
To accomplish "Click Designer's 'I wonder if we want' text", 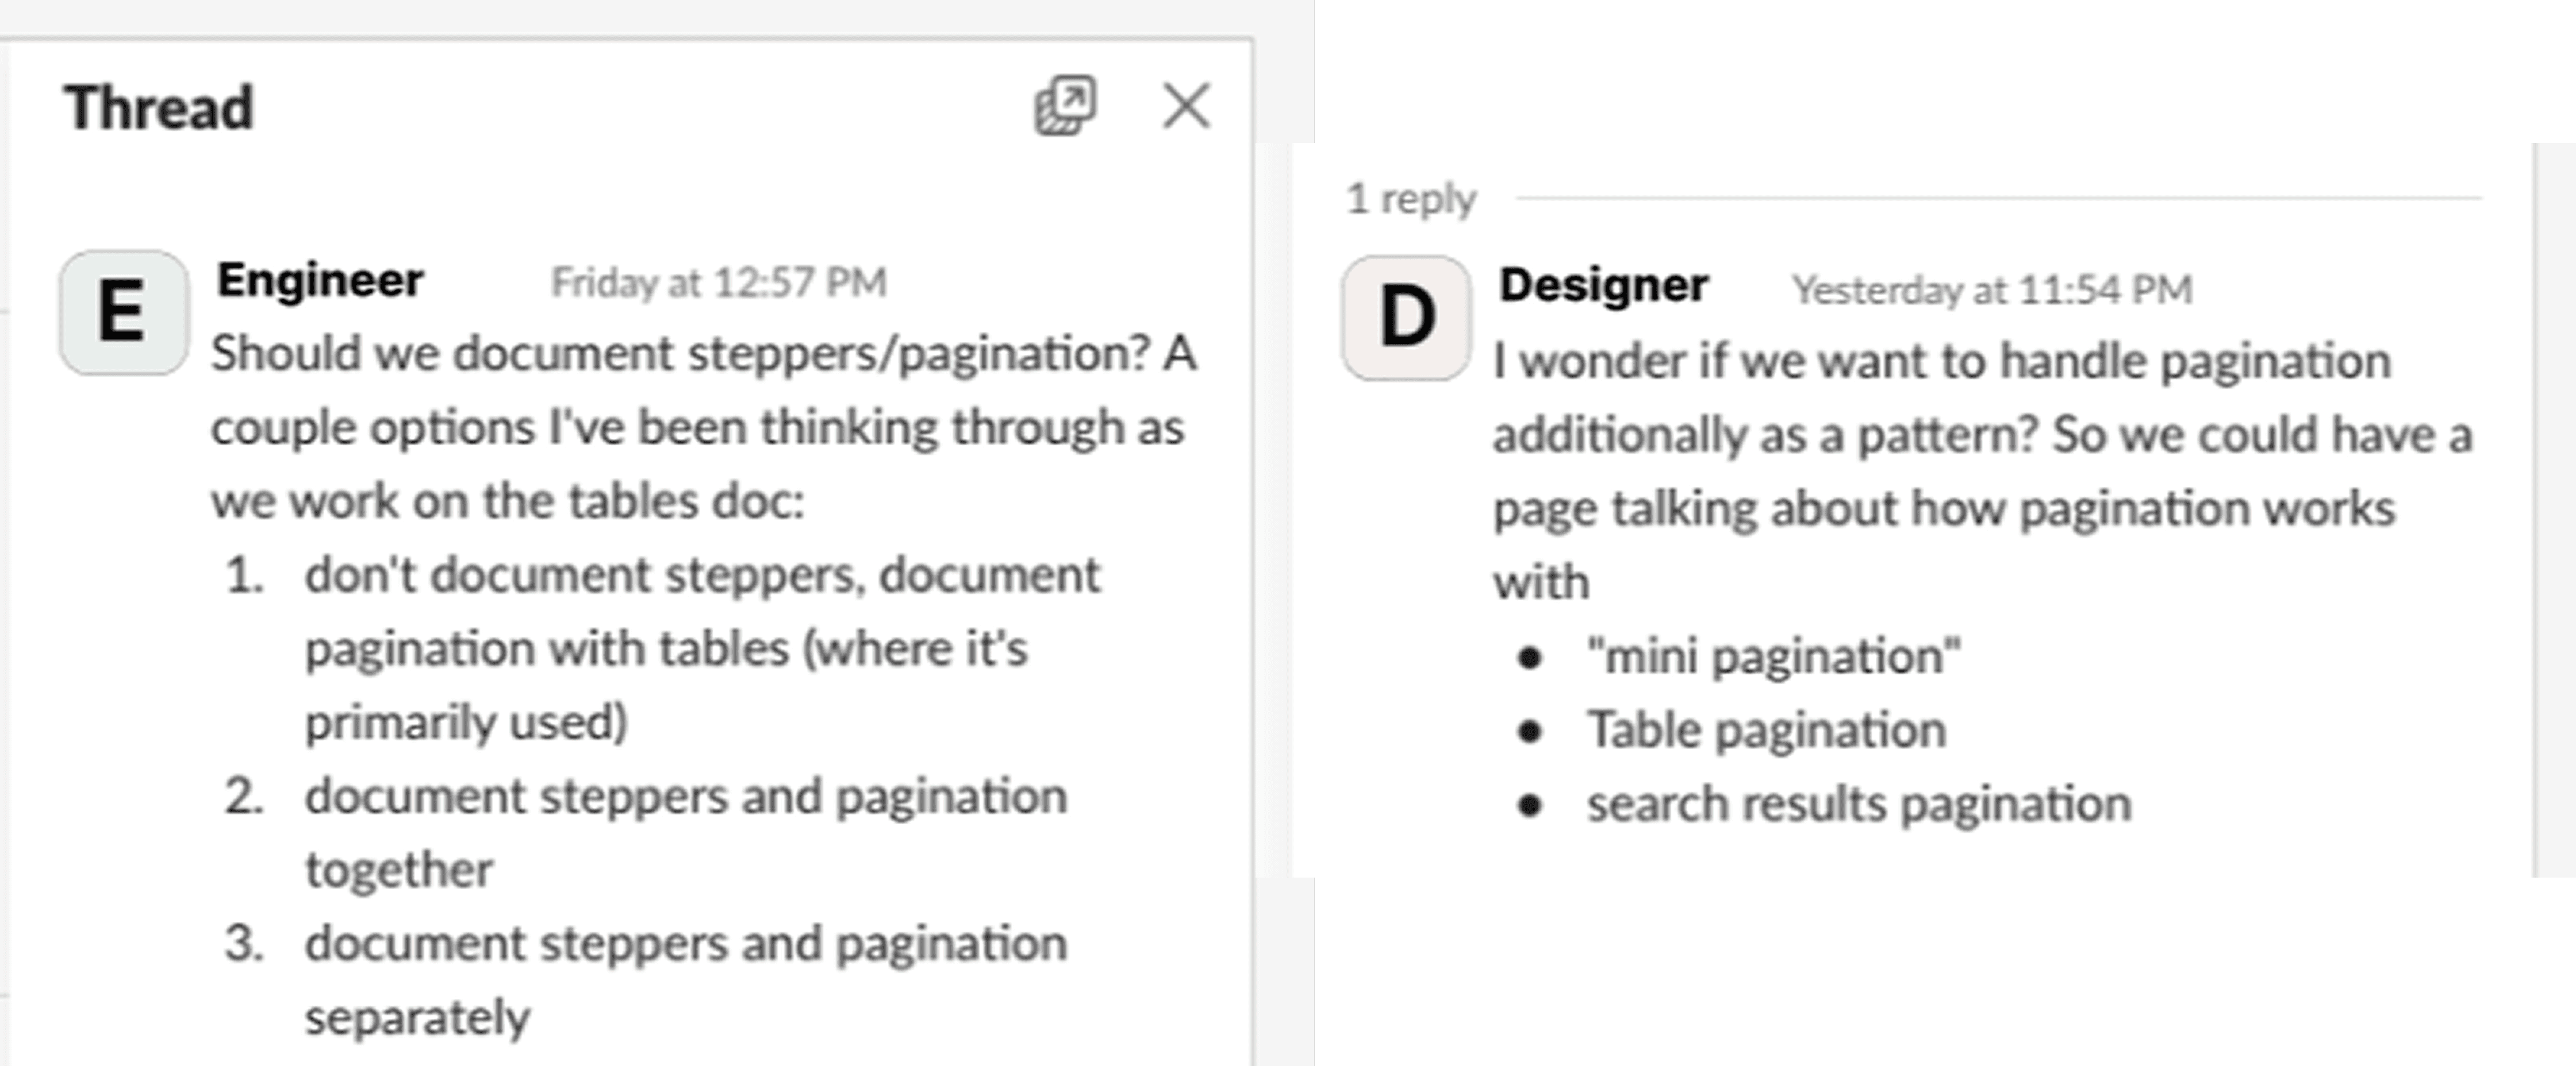I will (1940, 361).
